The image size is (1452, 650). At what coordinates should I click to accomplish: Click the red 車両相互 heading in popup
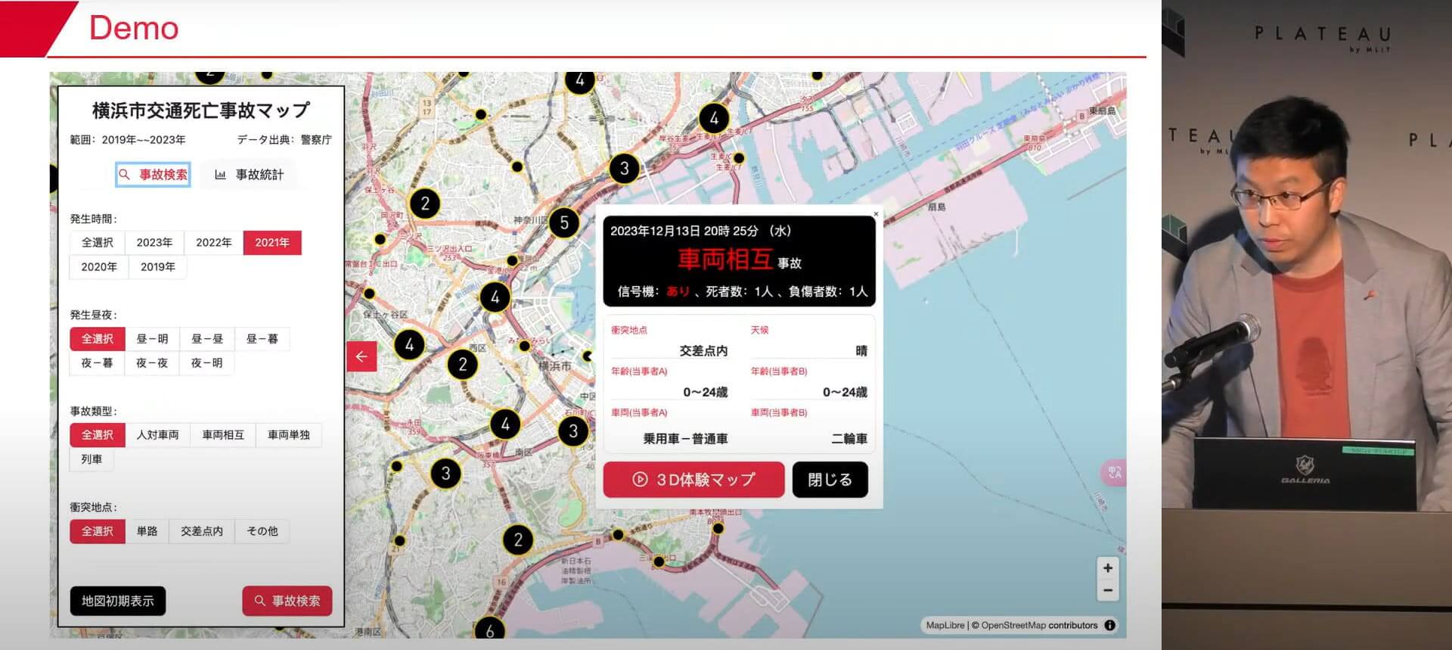point(724,260)
